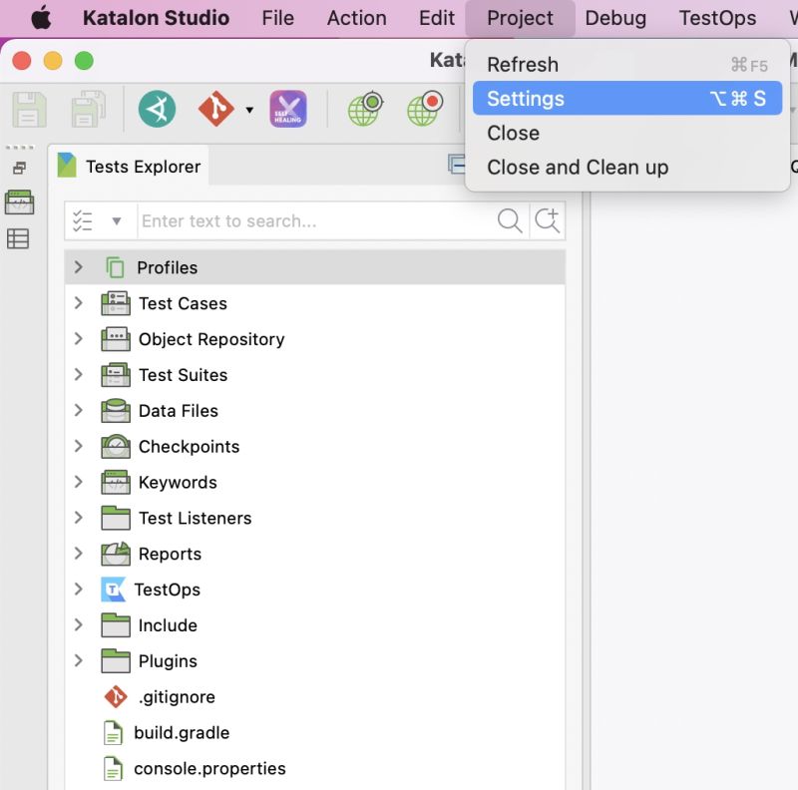This screenshot has width=798, height=790.
Task: Click the Object Repository folder icon
Action: click(116, 338)
